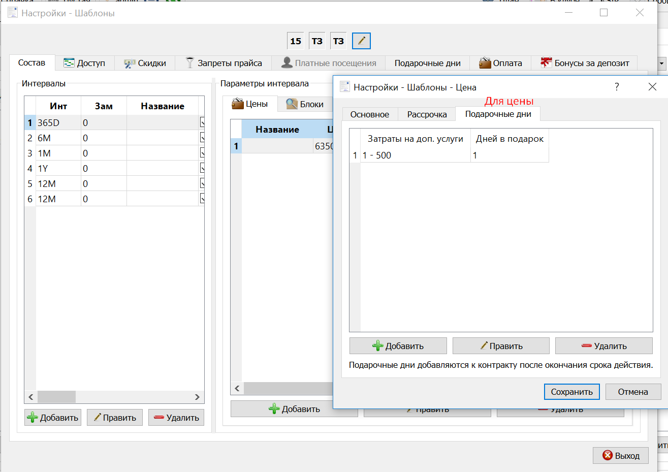Screen dimensions: 668x472
Task: Click right arrow of intervals horizontal scrollbar
Action: click(x=197, y=397)
